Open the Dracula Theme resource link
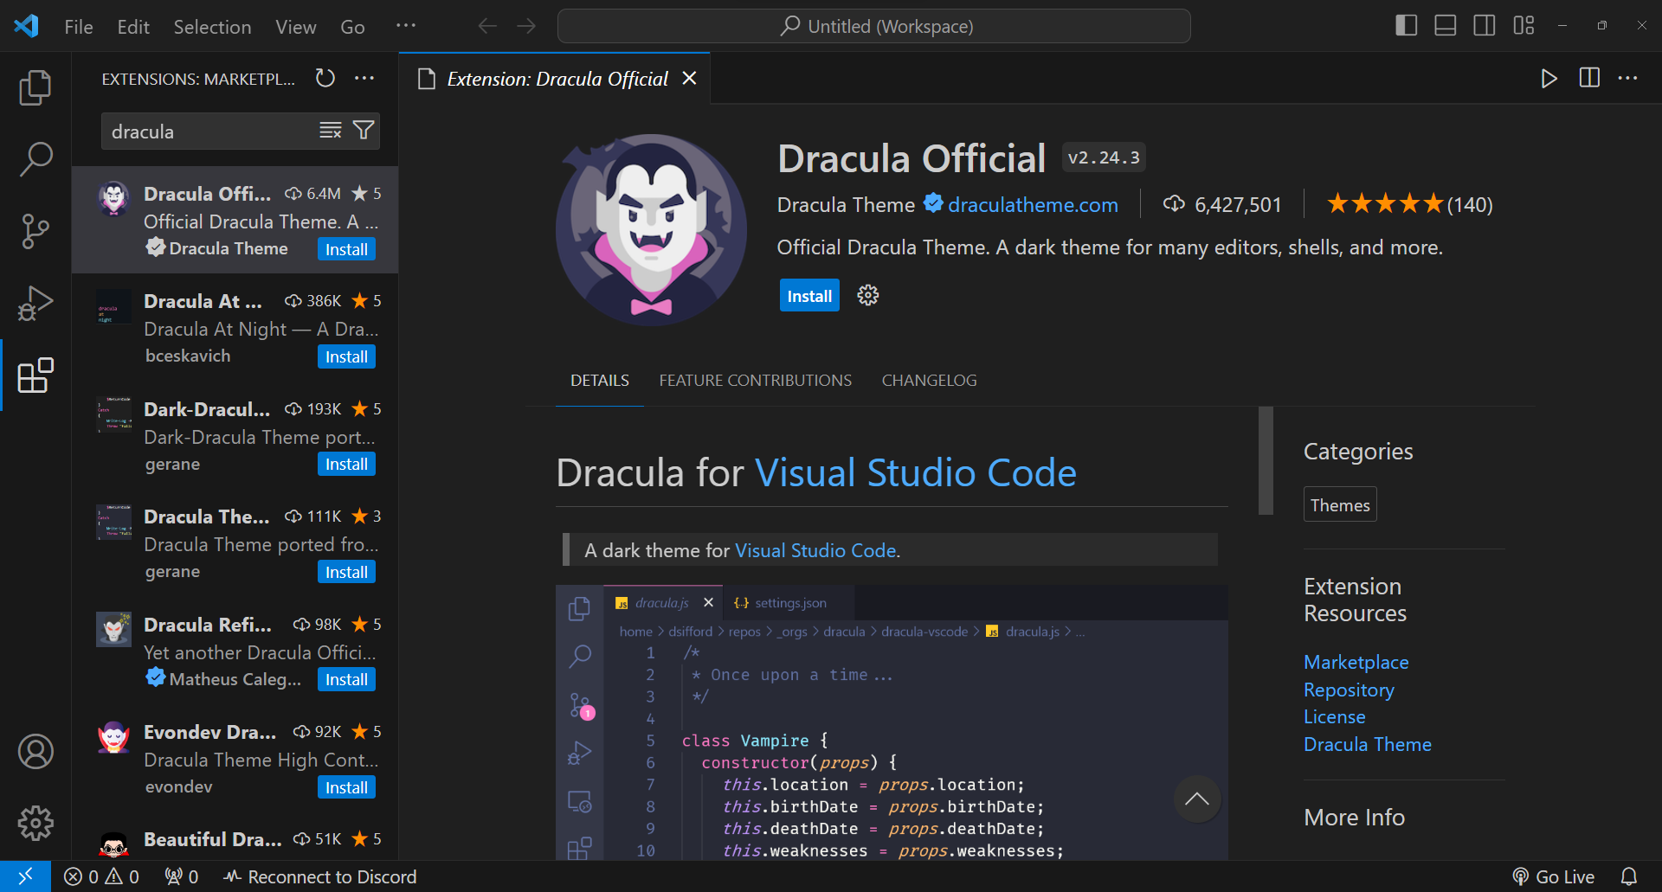The image size is (1662, 892). 1367,745
